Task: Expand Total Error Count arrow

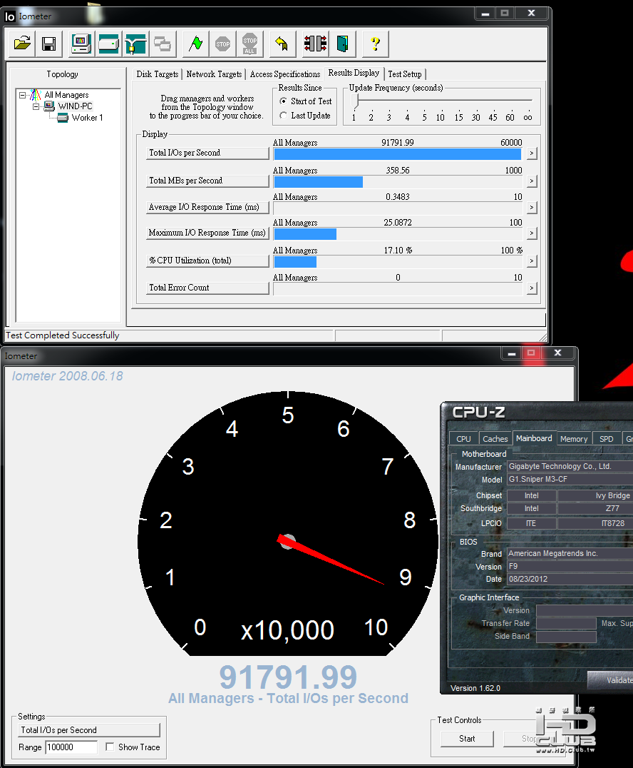Action: [x=531, y=288]
